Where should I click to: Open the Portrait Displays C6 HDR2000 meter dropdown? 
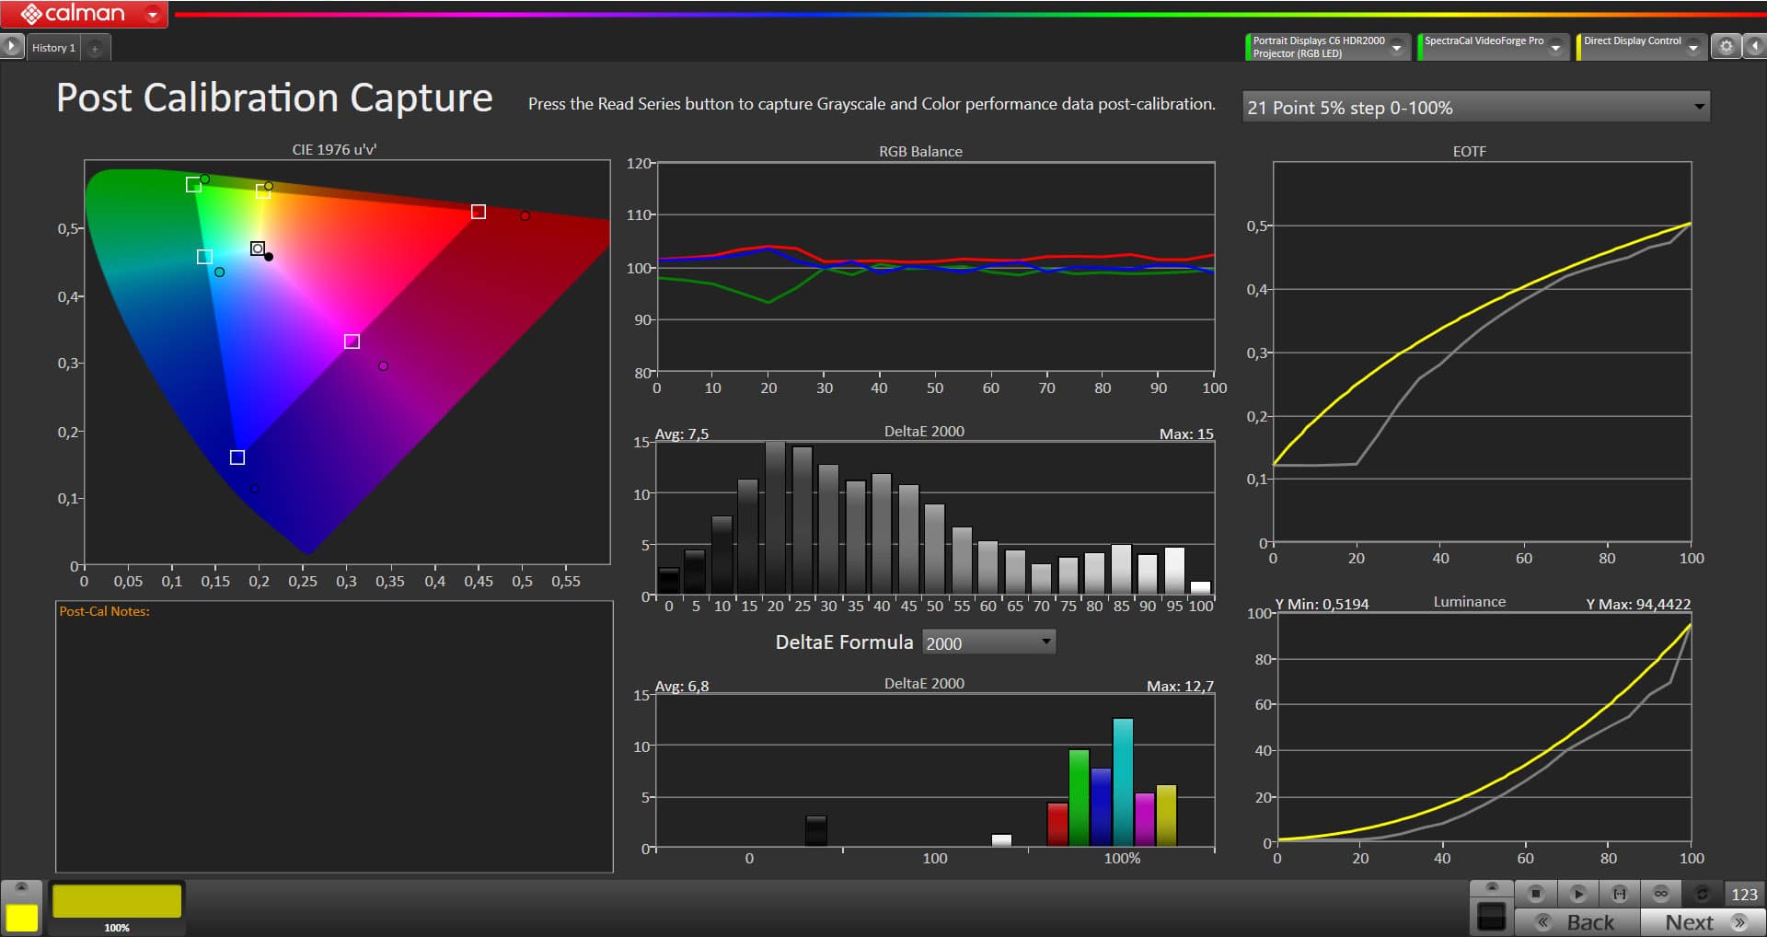(x=1397, y=47)
